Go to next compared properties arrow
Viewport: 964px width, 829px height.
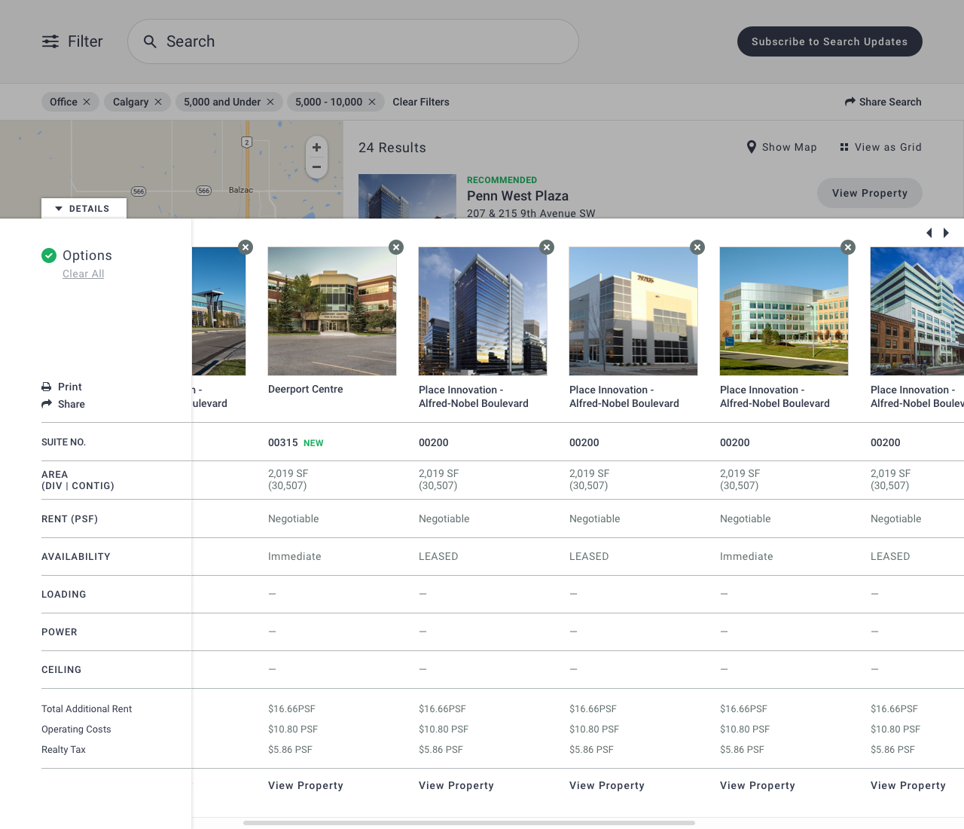click(946, 233)
